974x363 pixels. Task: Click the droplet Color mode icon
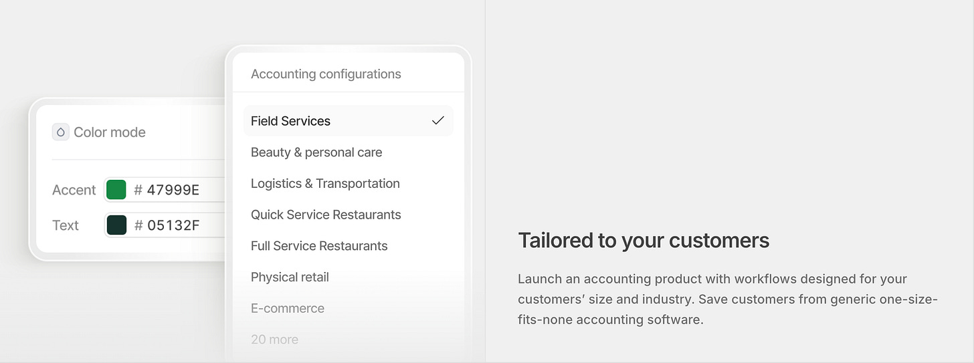tap(61, 132)
